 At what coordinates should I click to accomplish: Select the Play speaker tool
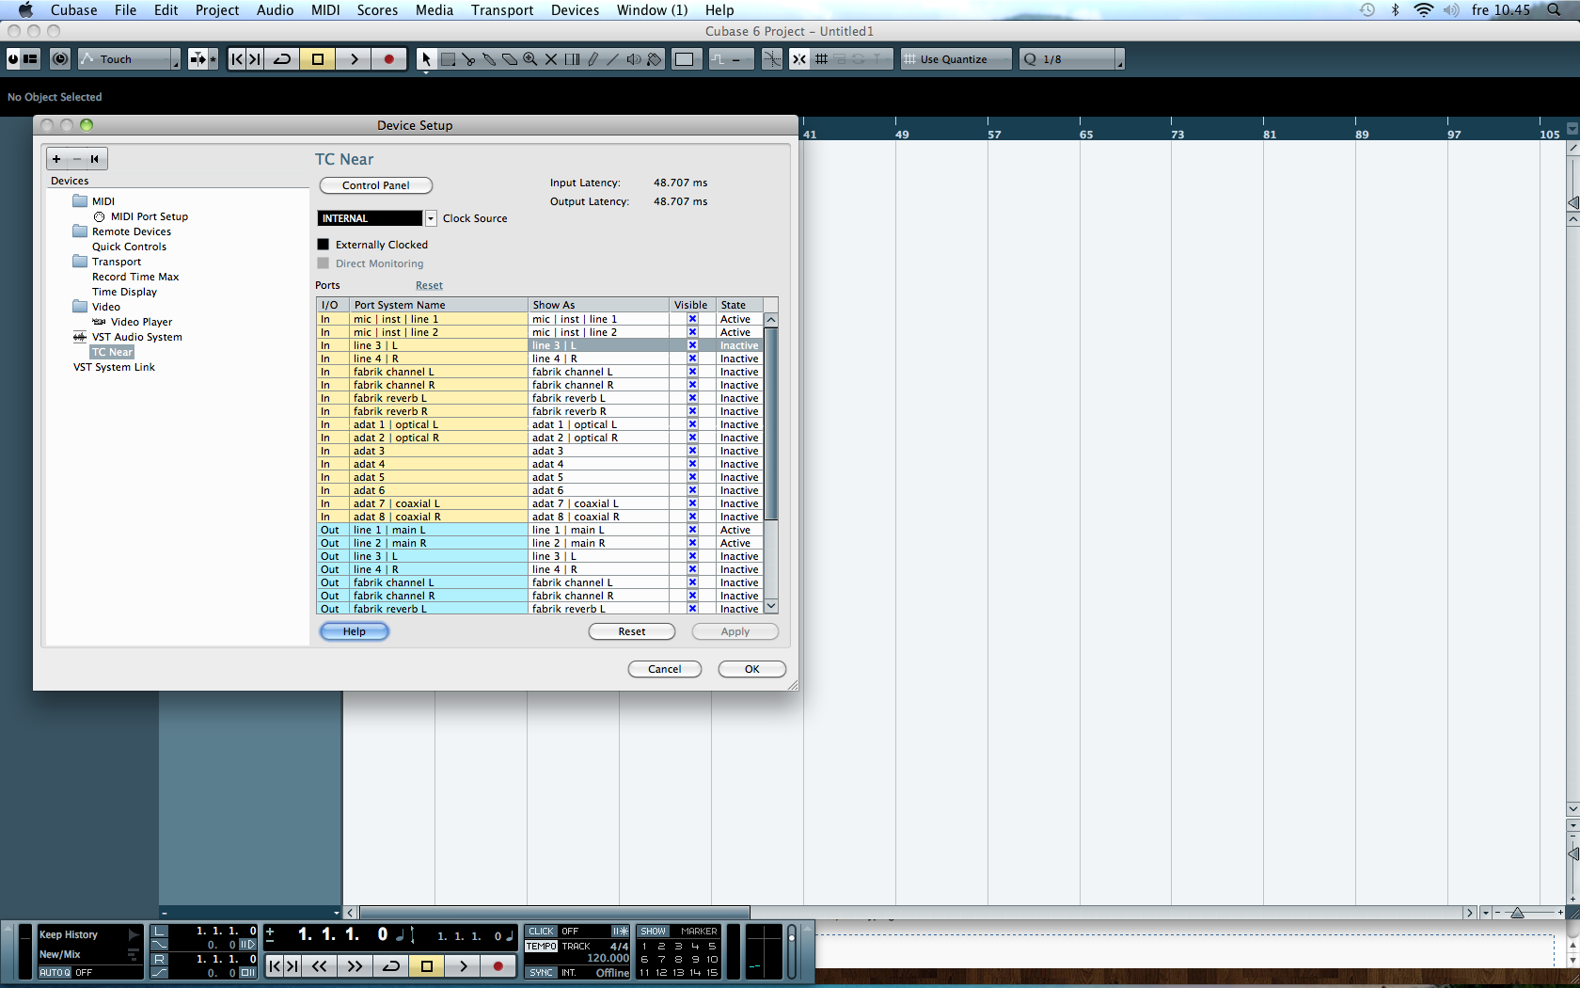(x=634, y=59)
